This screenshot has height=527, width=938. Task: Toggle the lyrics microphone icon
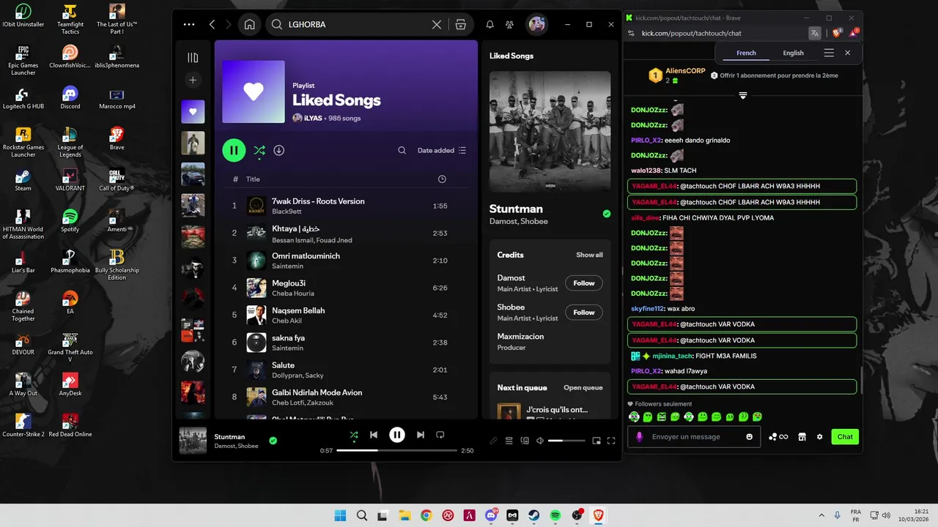click(493, 441)
